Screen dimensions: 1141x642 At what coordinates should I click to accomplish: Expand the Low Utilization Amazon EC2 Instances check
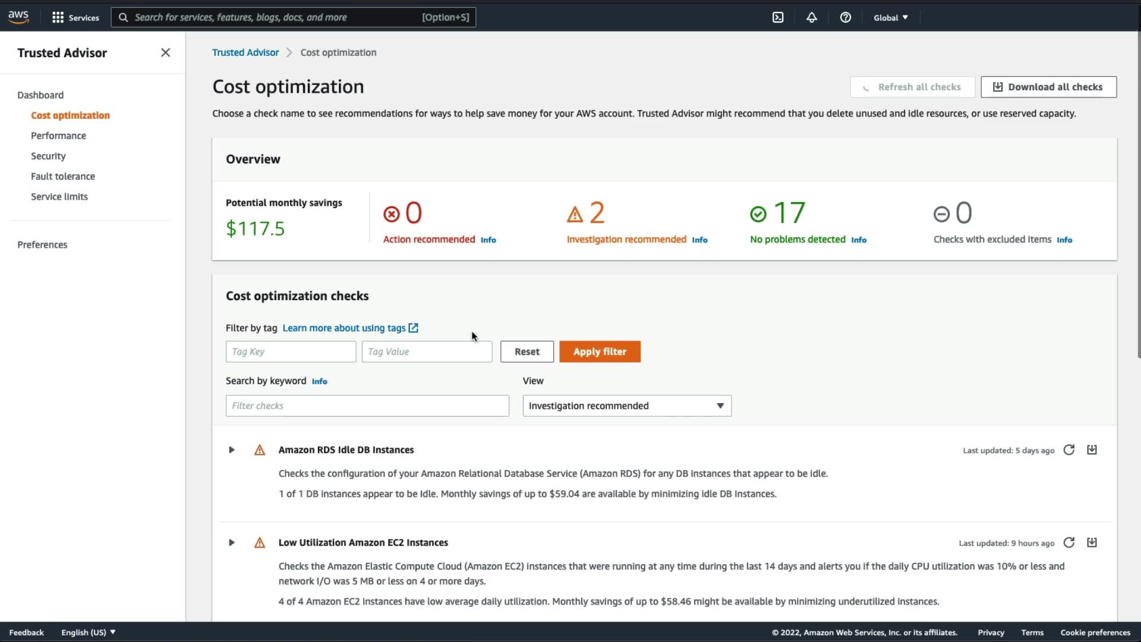tap(232, 543)
